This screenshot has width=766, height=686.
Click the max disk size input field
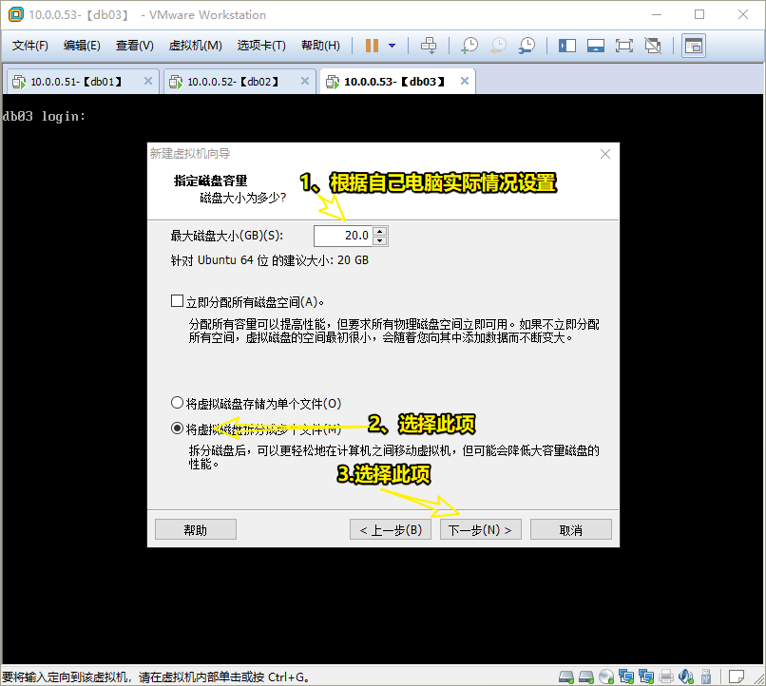tap(342, 236)
